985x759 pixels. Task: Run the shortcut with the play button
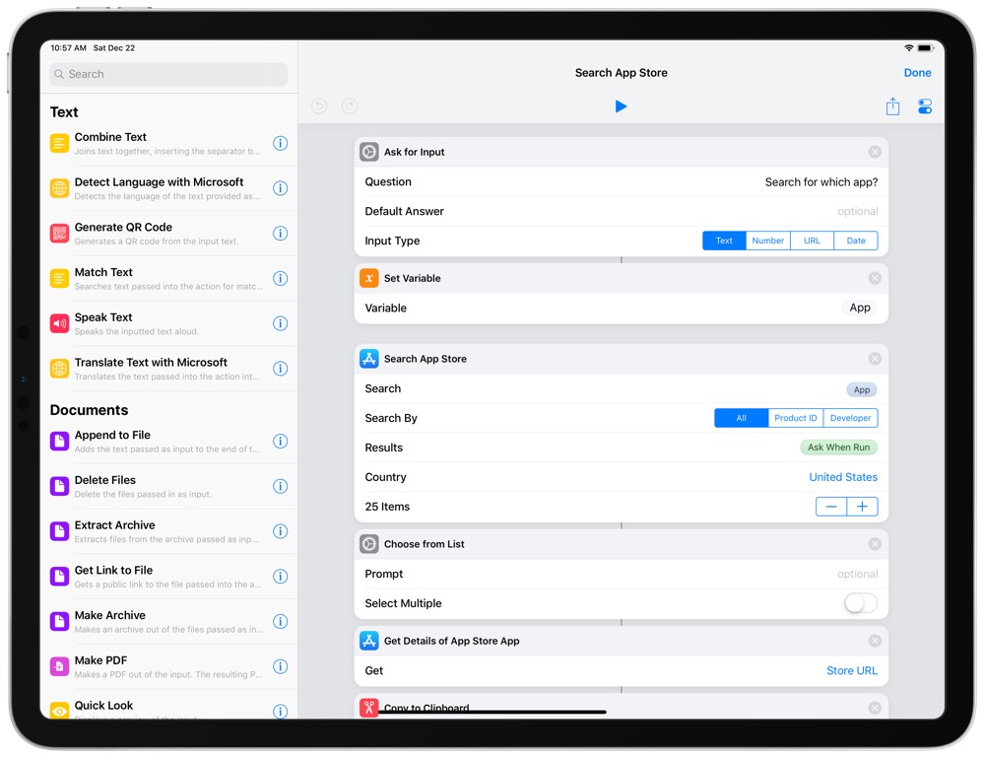(x=621, y=106)
